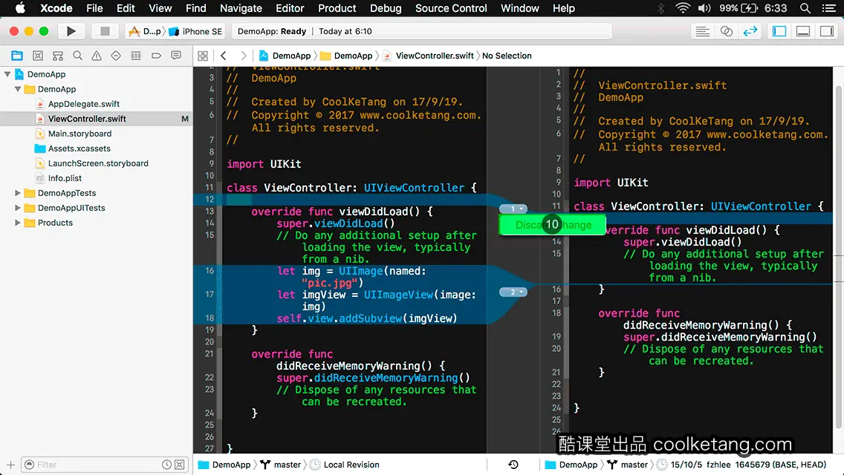Viewport: 844px width, 475px height.
Task: Open the Source Control navigator
Action: pos(38,56)
